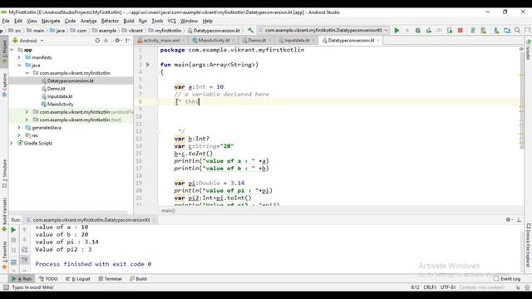Expand the res folder
The width and height of the screenshot is (532, 299).
click(x=19, y=135)
